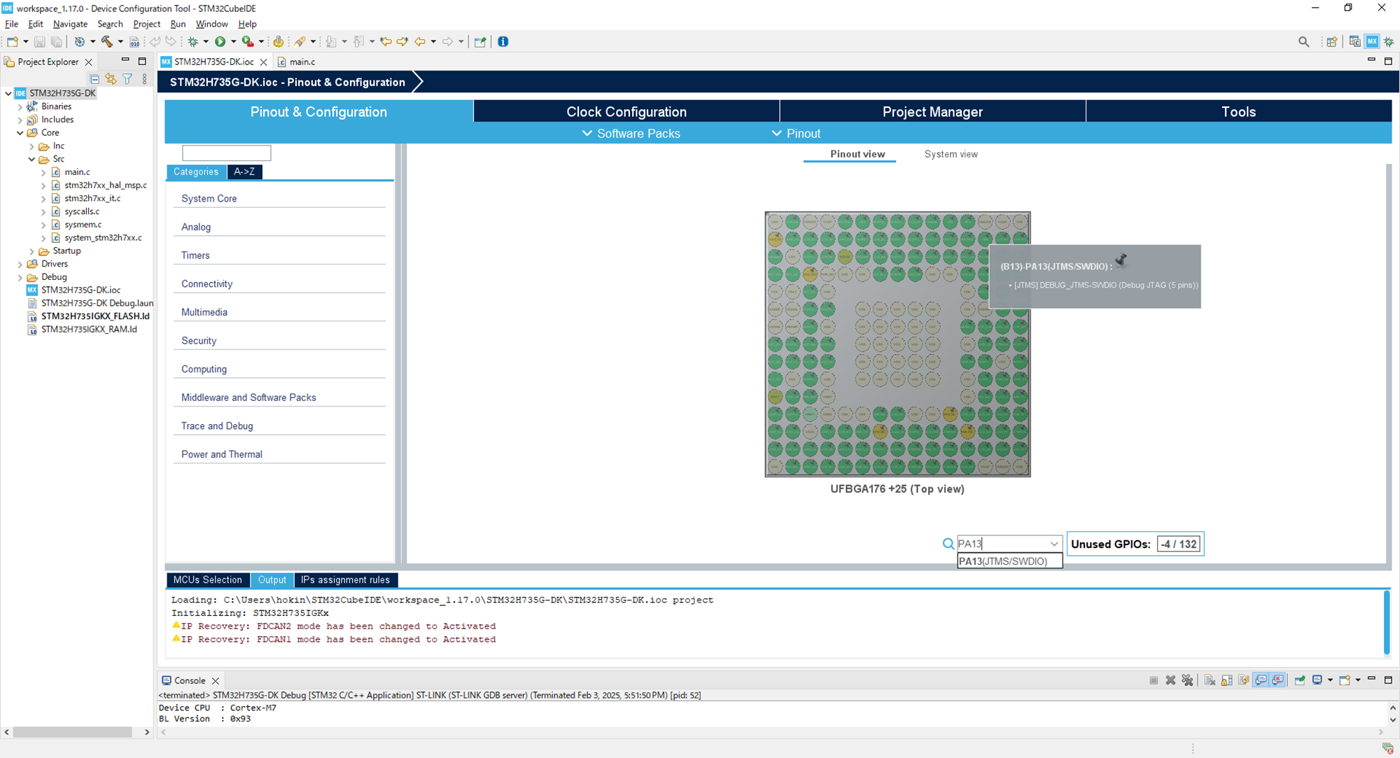1400x758 pixels.
Task: Clear the Console with the clear icon
Action: [1210, 680]
